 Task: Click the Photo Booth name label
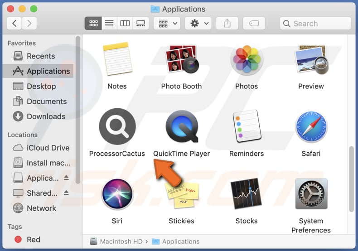tap(182, 86)
